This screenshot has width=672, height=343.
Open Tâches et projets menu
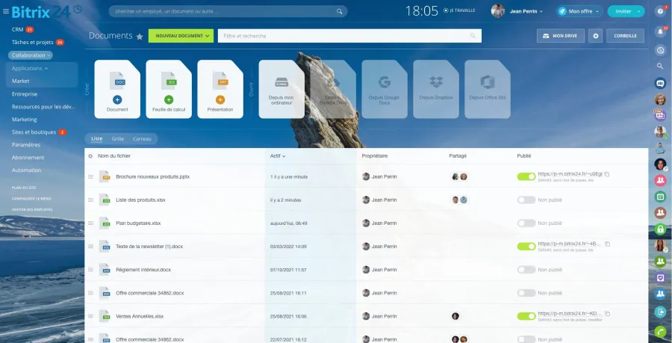(x=33, y=43)
